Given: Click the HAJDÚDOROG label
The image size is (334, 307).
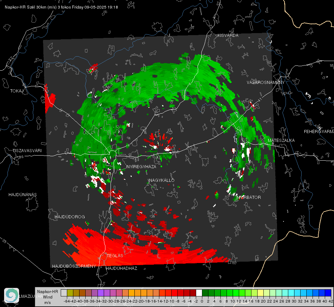Looking at the screenshot, I should pyautogui.click(x=70, y=217).
